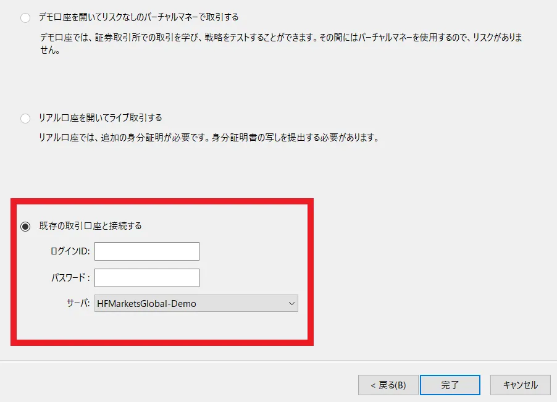Open the サーバ dropdown list

(196, 303)
